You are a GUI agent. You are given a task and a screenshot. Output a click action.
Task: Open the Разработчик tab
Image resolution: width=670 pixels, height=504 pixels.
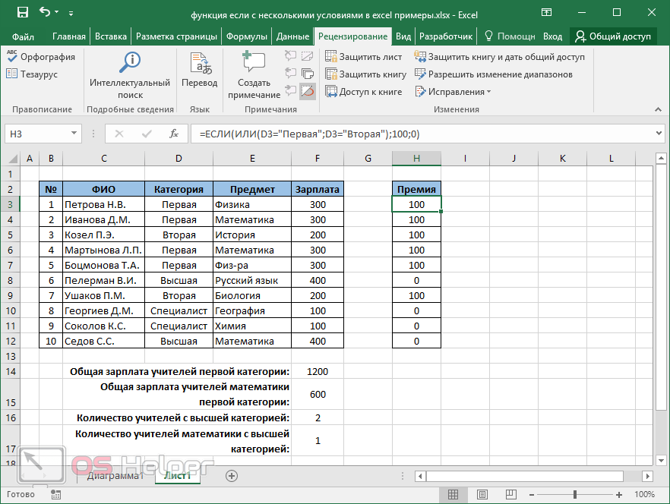click(446, 36)
